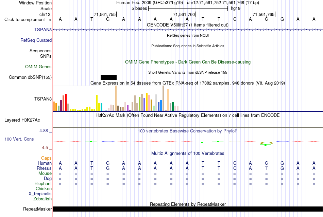The height and width of the screenshot is (217, 323).
Task: Open the 'Publications: Sequences in Scientific Articles' title
Action: click(x=188, y=46)
